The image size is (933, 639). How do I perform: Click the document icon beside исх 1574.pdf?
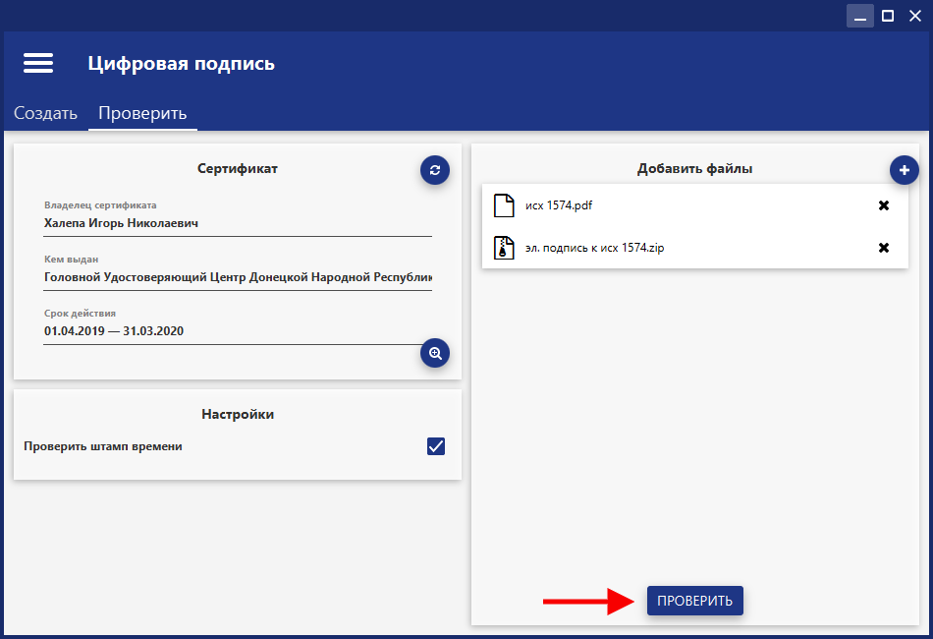504,205
